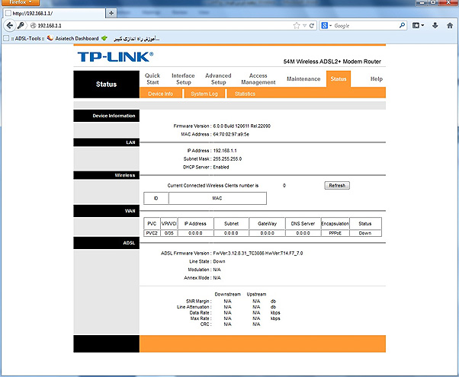Select the Status menu tab
This screenshot has height=377, width=459.
tap(339, 79)
